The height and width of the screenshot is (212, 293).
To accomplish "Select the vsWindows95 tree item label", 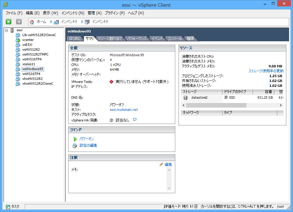I will 33,69.
